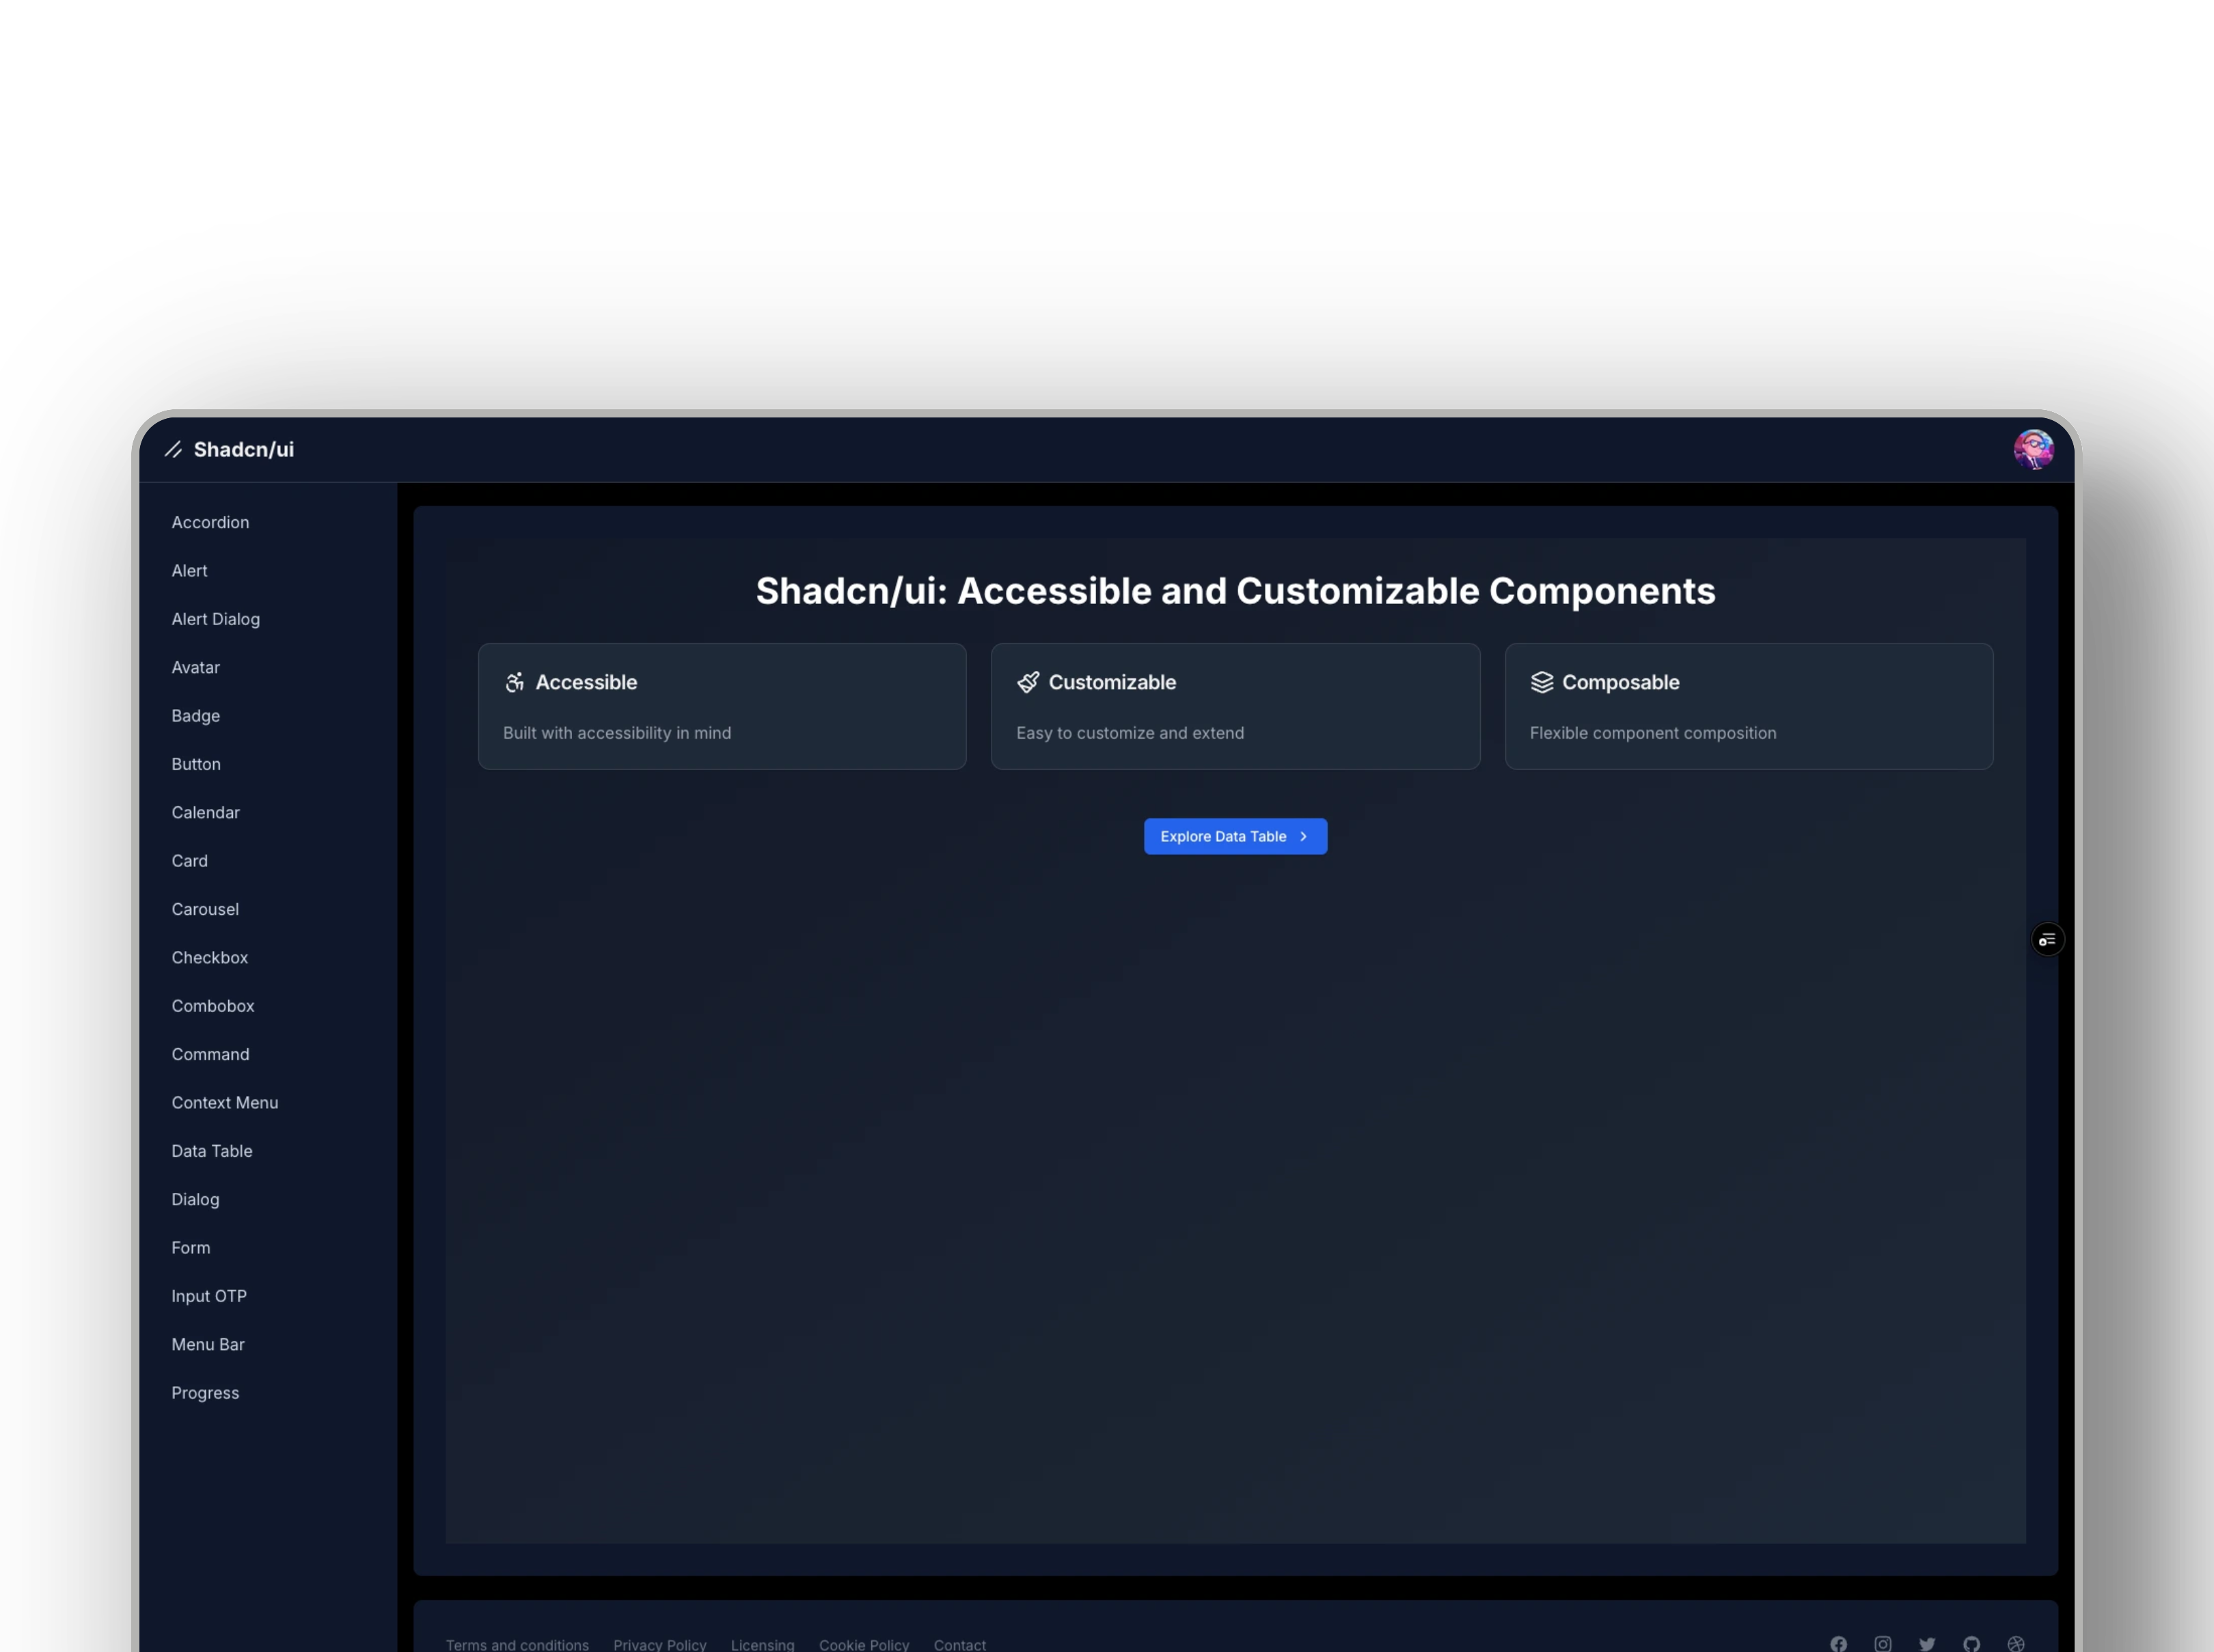
Task: Open the Button sidebar entry
Action: click(196, 764)
